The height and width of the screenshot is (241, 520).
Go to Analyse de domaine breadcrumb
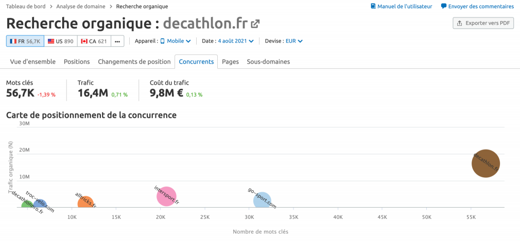click(81, 6)
